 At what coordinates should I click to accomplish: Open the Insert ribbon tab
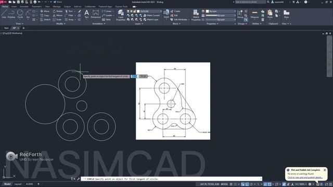[14, 7]
